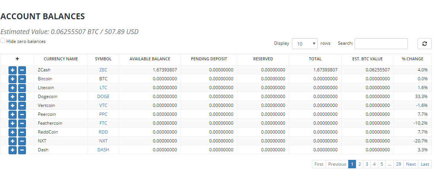Sort by Est. BTC Value column
The width and height of the screenshot is (435, 175).
pos(368,59)
